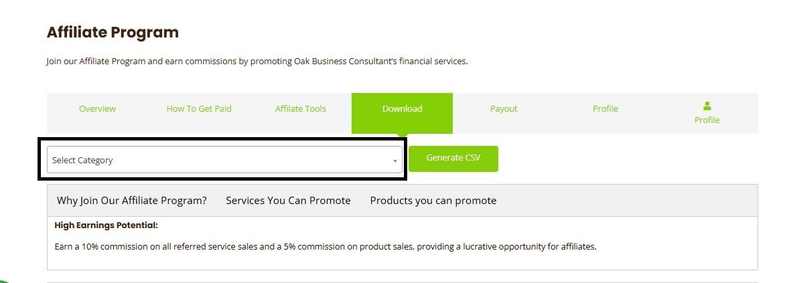The image size is (787, 283).
Task: Click the Affiliate Program page heading
Action: coord(113,32)
